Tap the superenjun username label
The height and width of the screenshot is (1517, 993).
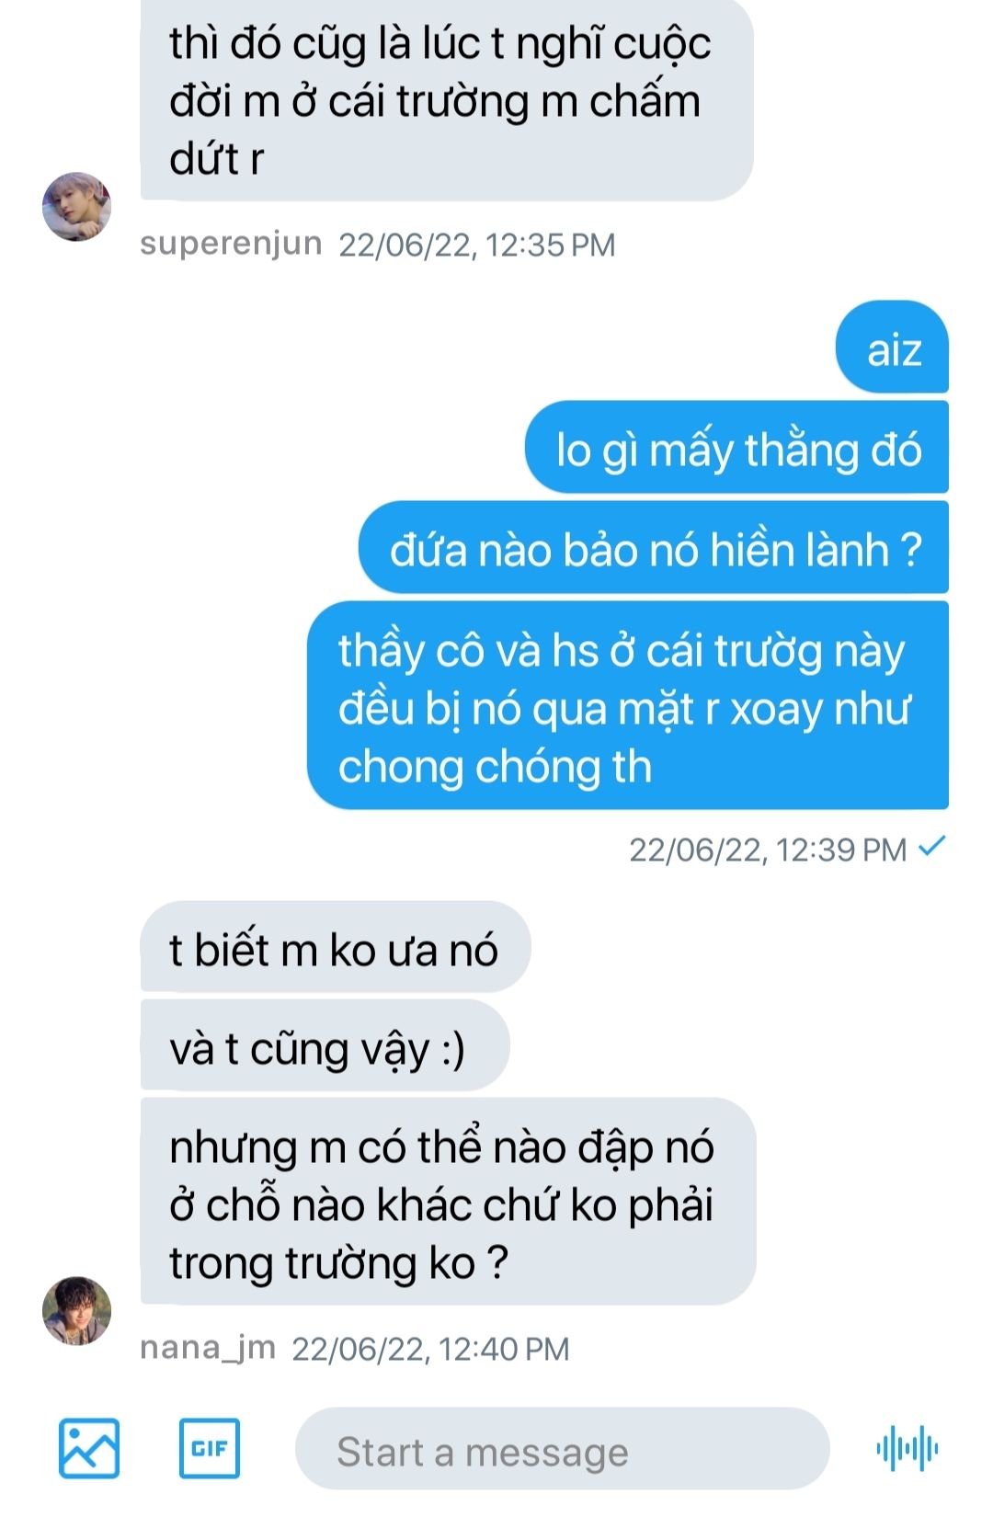231,244
